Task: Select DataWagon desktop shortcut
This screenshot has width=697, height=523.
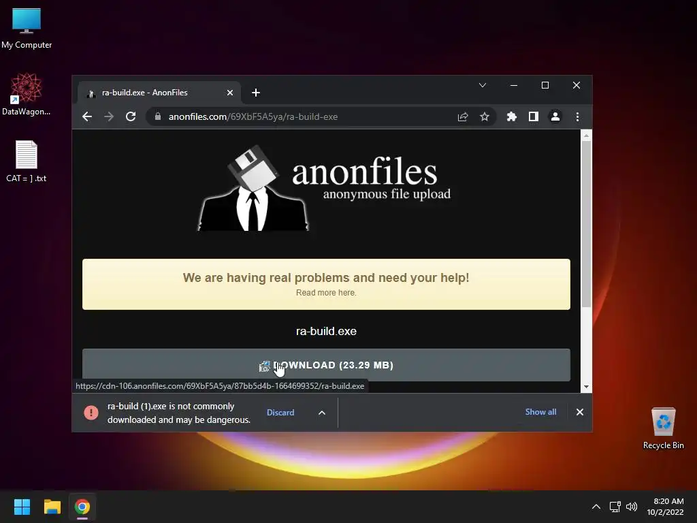Action: [27, 94]
